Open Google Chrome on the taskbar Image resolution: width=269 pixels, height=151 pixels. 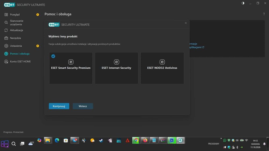click(136, 140)
